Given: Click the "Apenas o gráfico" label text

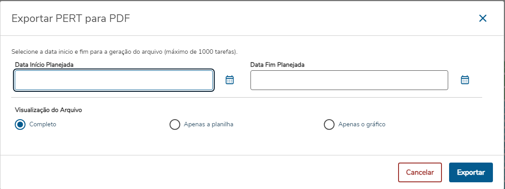Looking at the screenshot, I should pyautogui.click(x=362, y=125).
